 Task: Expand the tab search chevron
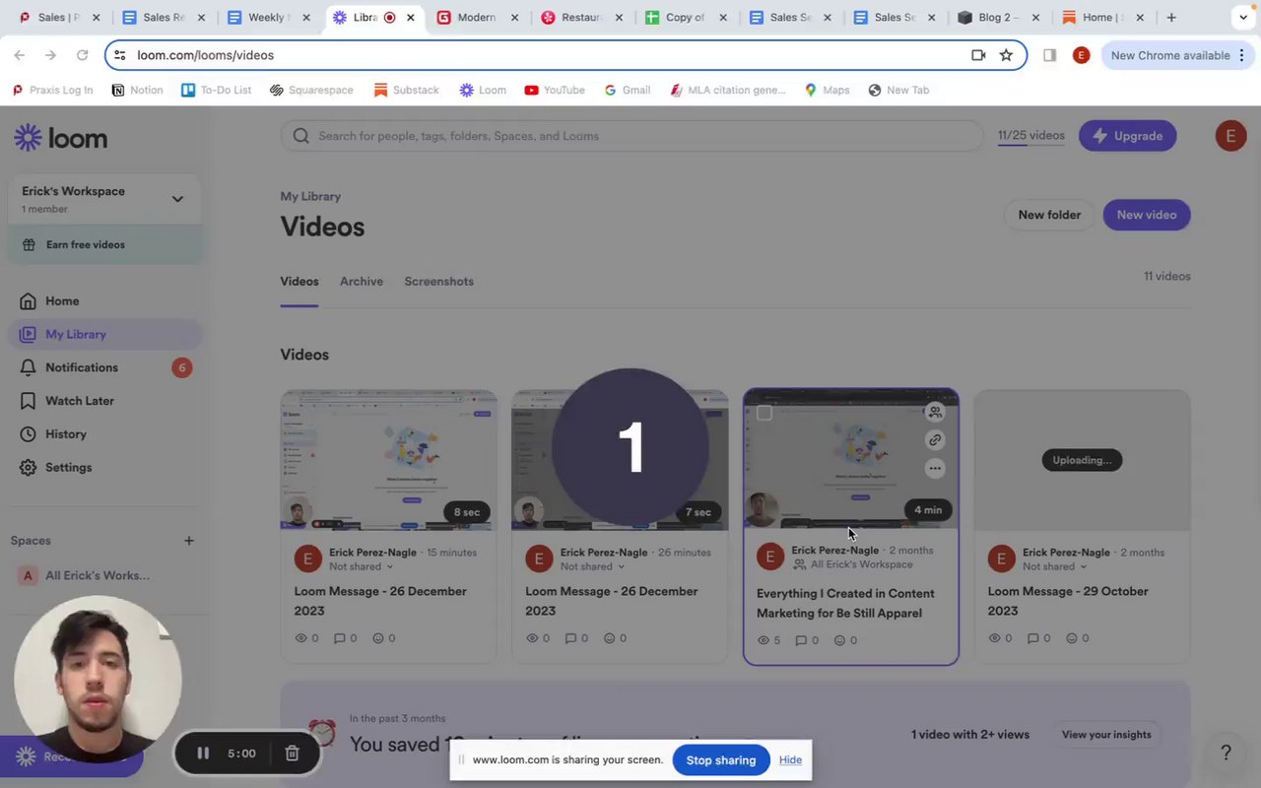pyautogui.click(x=1243, y=18)
